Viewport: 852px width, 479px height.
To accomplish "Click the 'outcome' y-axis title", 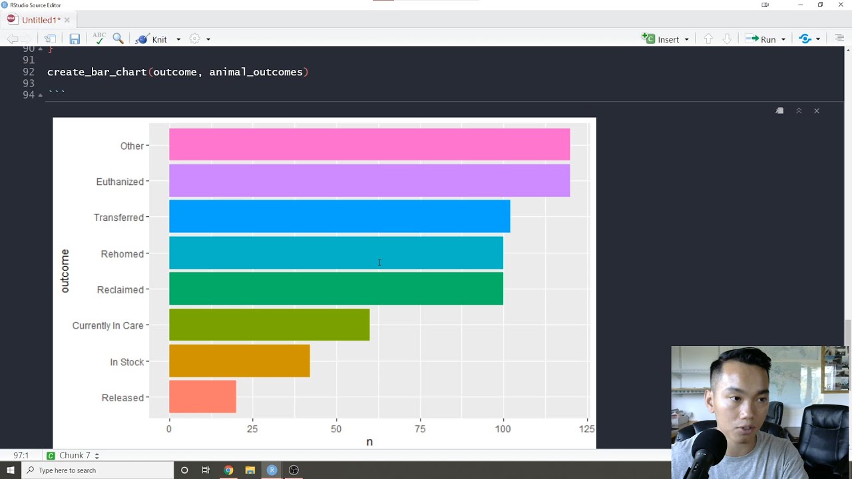I will pyautogui.click(x=65, y=271).
